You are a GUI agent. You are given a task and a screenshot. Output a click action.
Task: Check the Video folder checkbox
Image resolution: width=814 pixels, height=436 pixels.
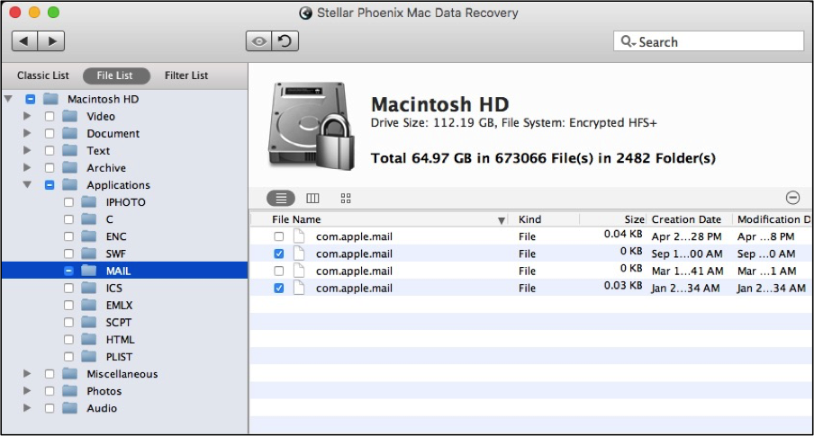point(50,116)
